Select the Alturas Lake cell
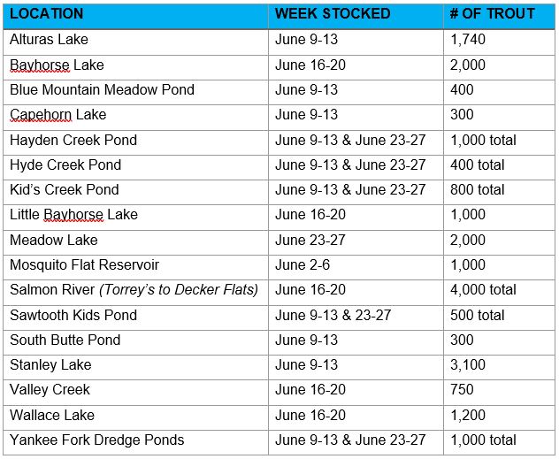 [50, 40]
